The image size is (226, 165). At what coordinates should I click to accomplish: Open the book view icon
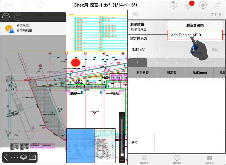point(6,17)
